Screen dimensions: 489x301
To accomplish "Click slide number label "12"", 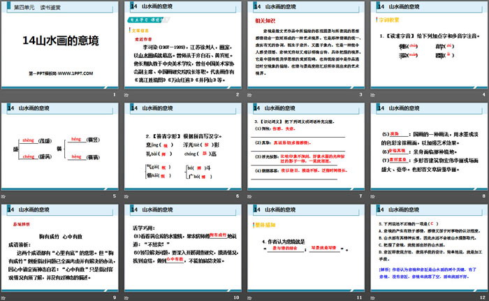I will [483, 298].
